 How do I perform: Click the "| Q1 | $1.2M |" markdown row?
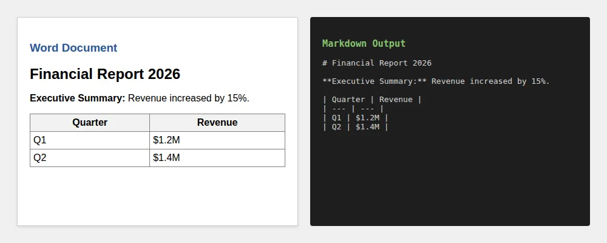click(x=356, y=118)
